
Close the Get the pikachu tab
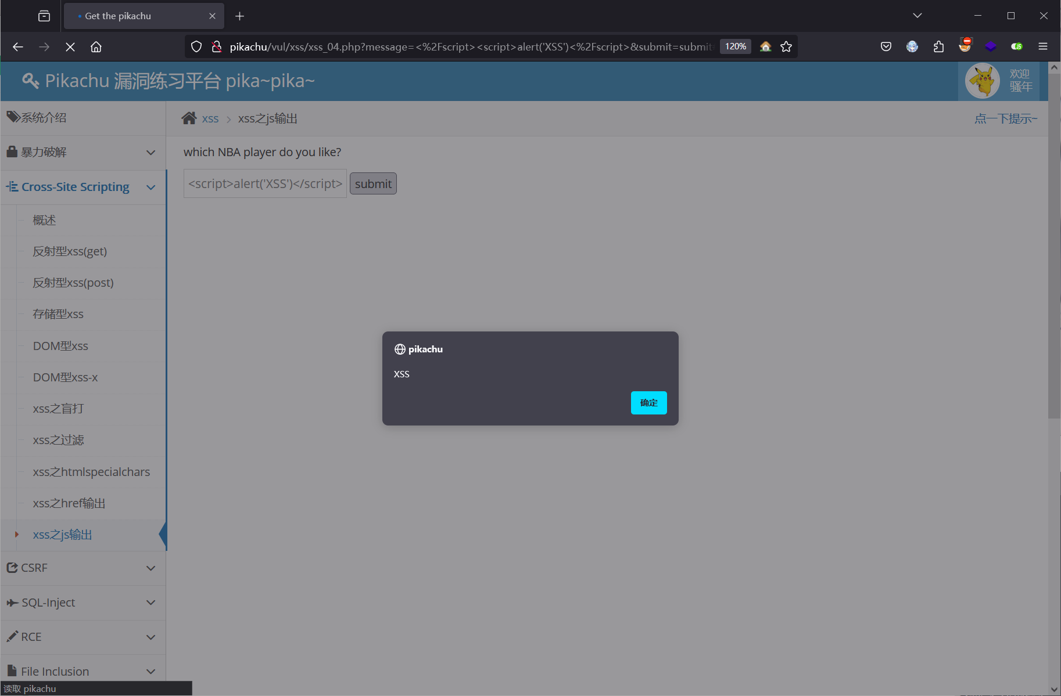click(x=212, y=16)
